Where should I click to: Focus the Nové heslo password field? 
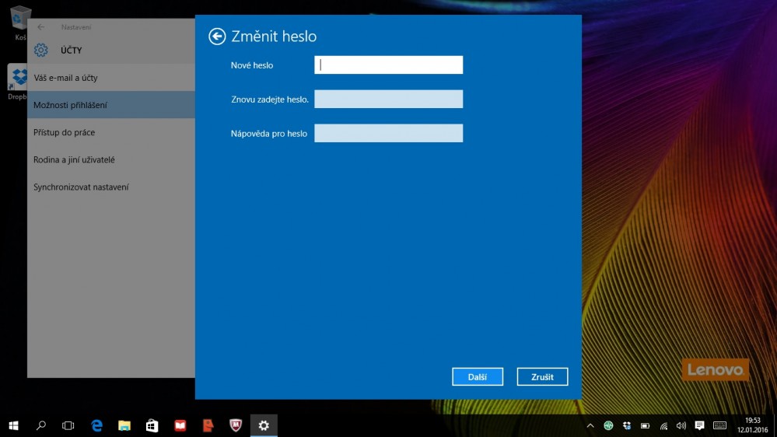tap(388, 65)
